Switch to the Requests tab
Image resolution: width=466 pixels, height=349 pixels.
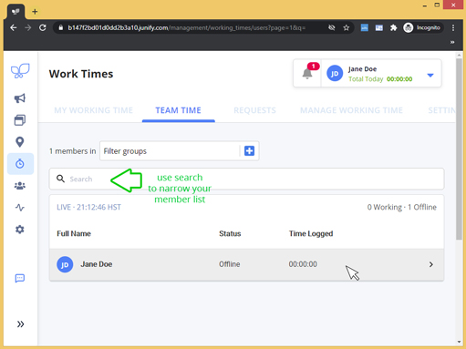254,110
